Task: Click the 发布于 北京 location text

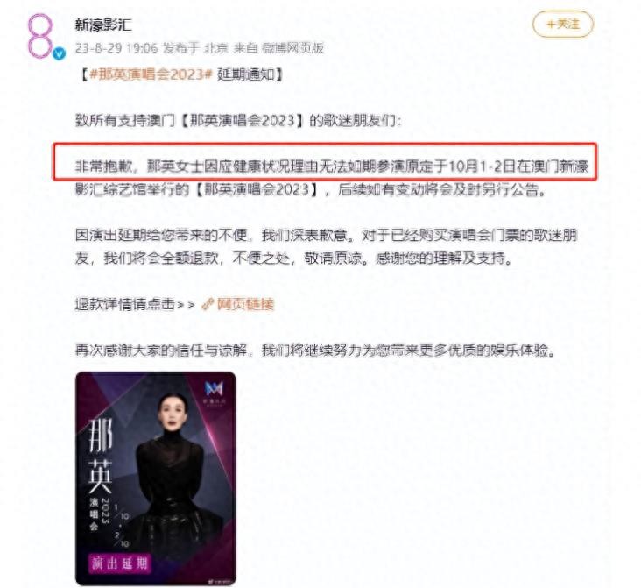Action: tap(195, 48)
